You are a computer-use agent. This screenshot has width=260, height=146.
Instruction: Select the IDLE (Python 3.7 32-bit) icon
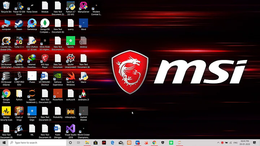32,43
